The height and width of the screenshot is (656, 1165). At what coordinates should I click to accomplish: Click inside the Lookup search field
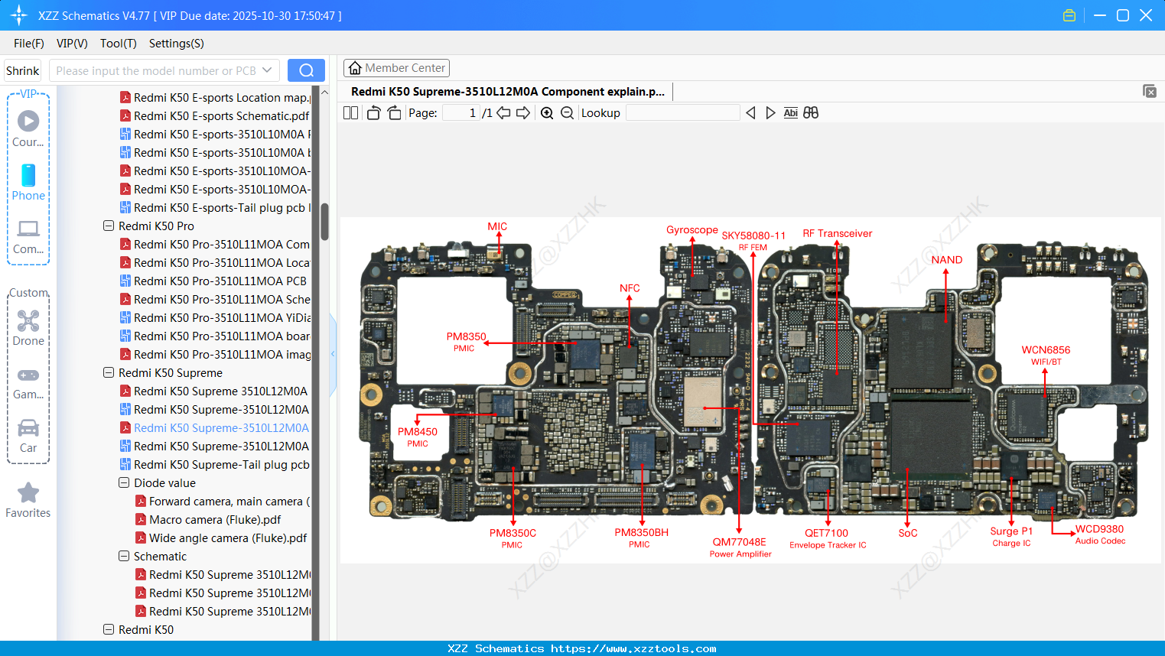682,112
